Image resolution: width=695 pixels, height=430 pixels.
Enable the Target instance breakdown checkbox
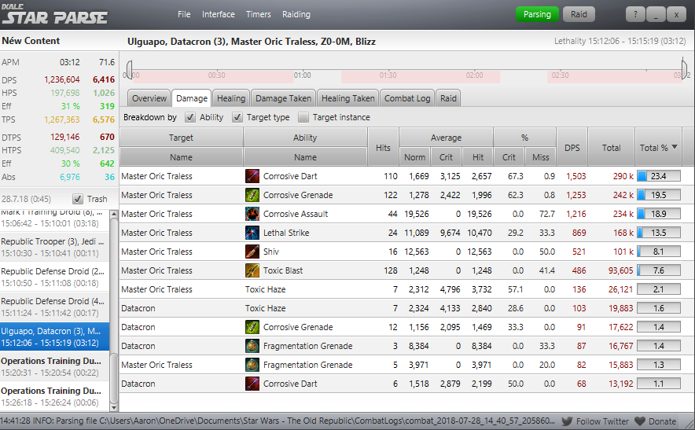point(303,117)
